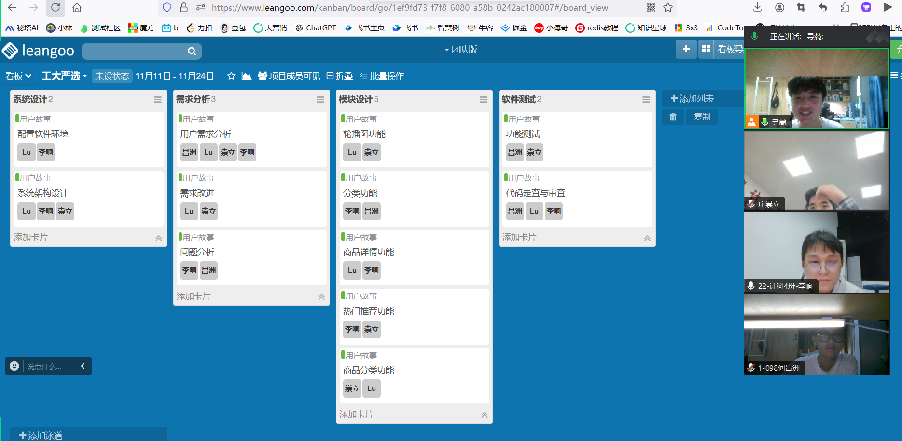The image size is (902, 441).
Task: Collapse the chat panel with left chevron
Action: pos(83,366)
